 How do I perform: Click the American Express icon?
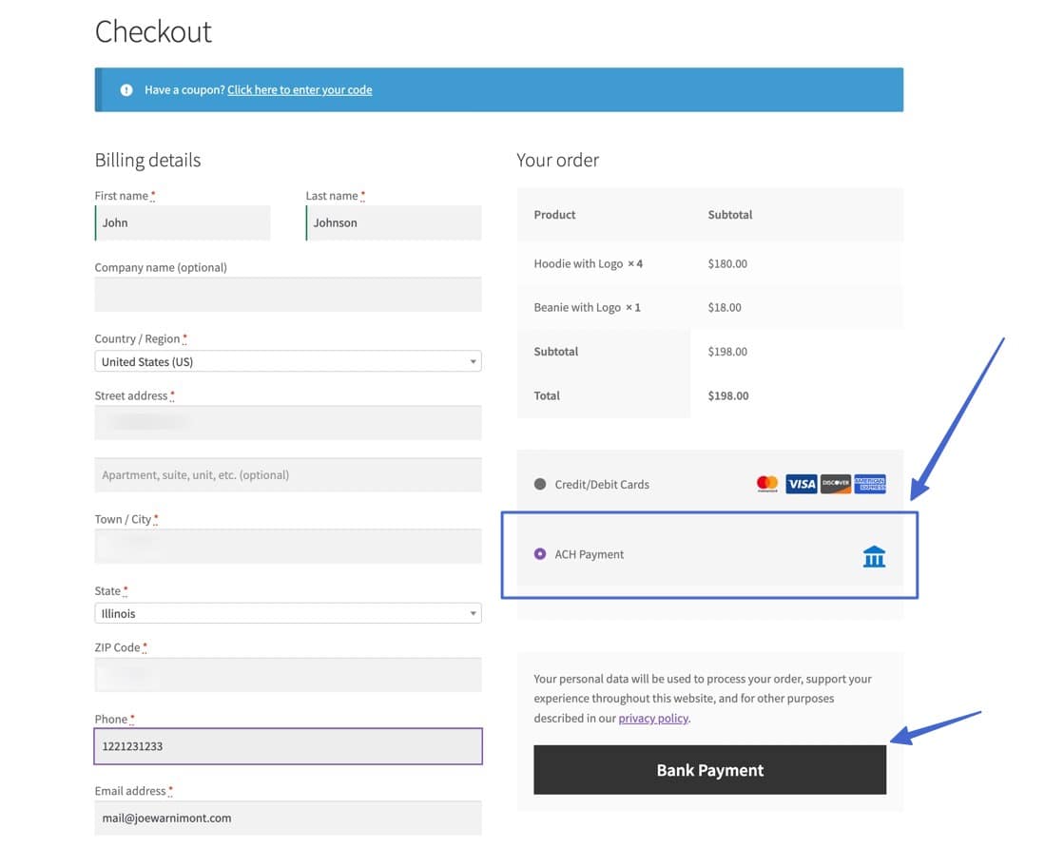click(x=870, y=484)
